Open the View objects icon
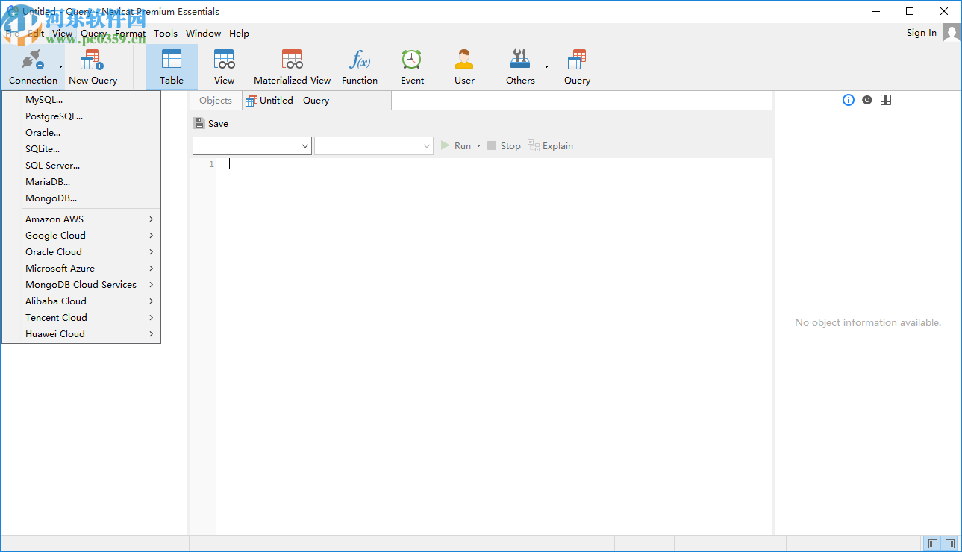The image size is (962, 552). [x=224, y=60]
